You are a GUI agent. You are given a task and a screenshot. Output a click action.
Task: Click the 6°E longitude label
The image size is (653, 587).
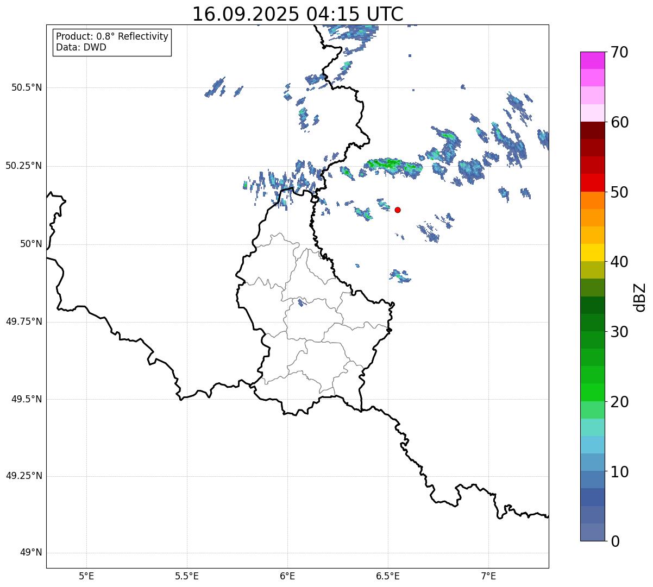coord(287,576)
